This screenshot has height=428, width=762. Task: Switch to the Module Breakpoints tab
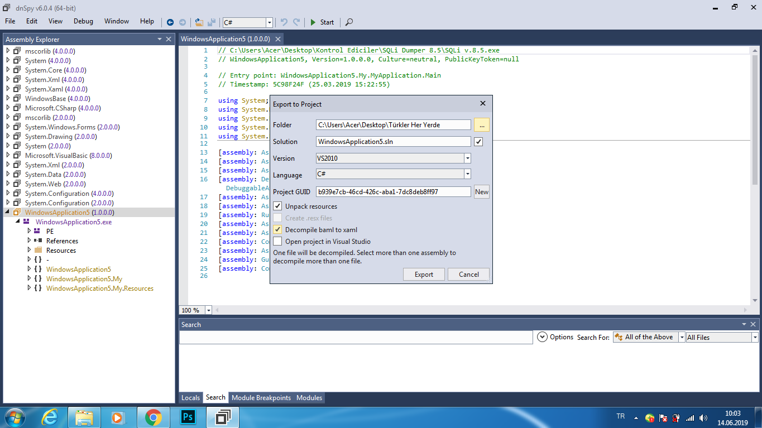[261, 398]
